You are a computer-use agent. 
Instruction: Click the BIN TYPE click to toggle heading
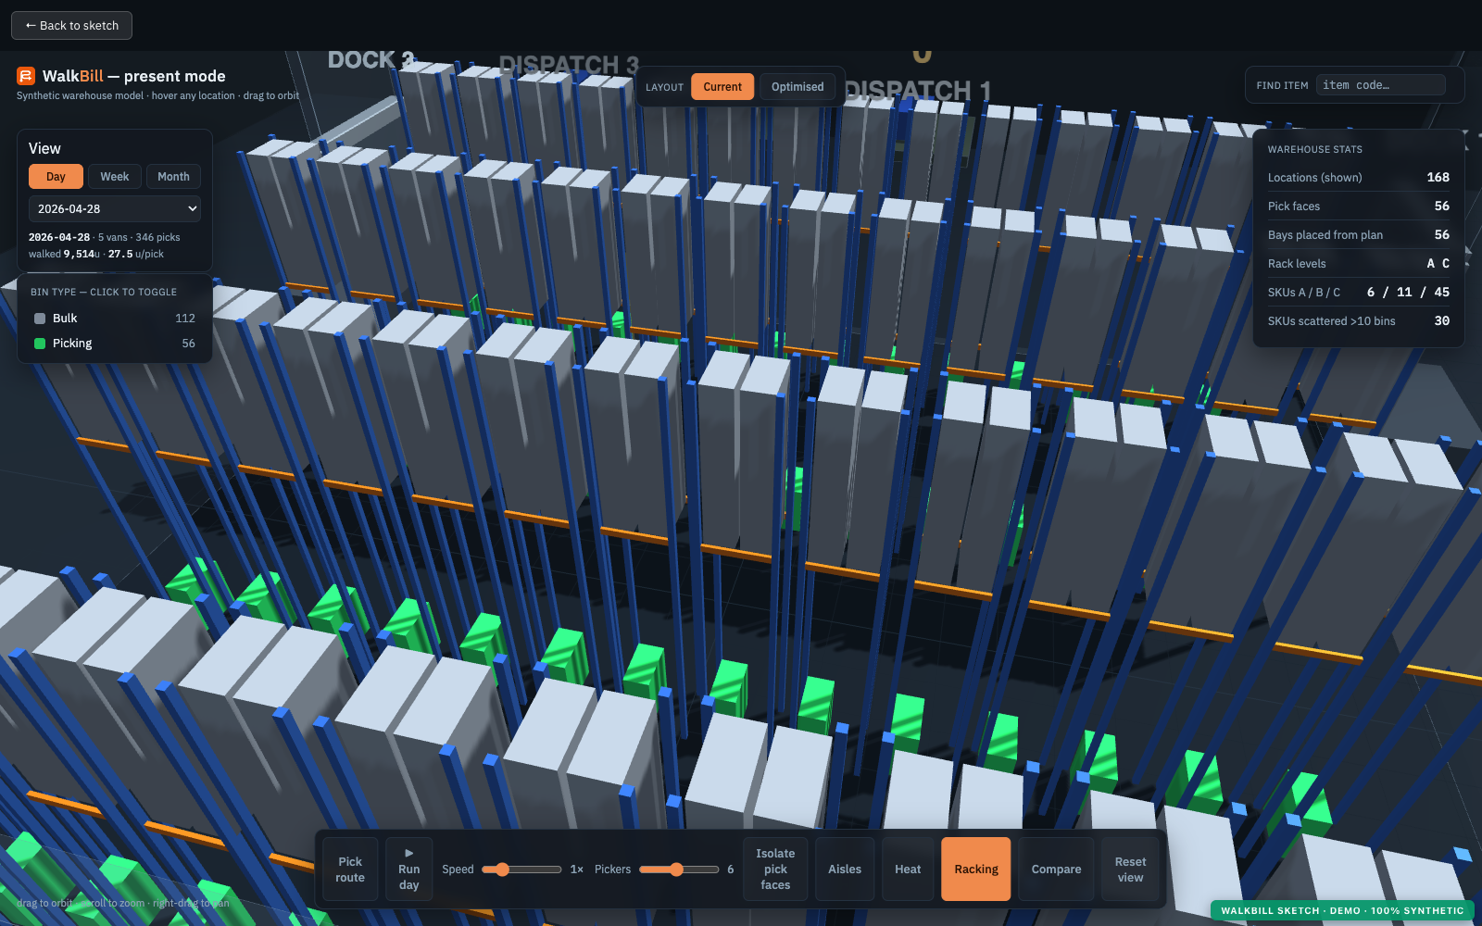click(104, 293)
